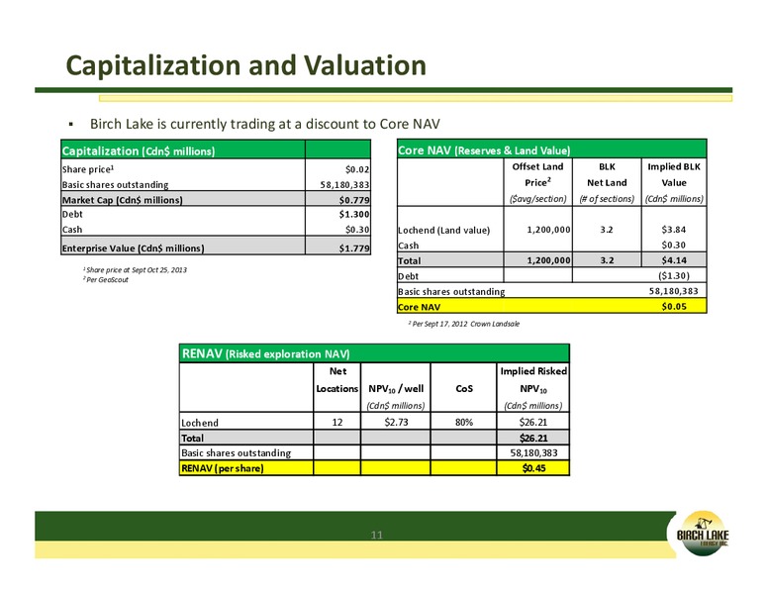Click the 'Net Locations' column header
768x594 pixels.
coord(336,380)
